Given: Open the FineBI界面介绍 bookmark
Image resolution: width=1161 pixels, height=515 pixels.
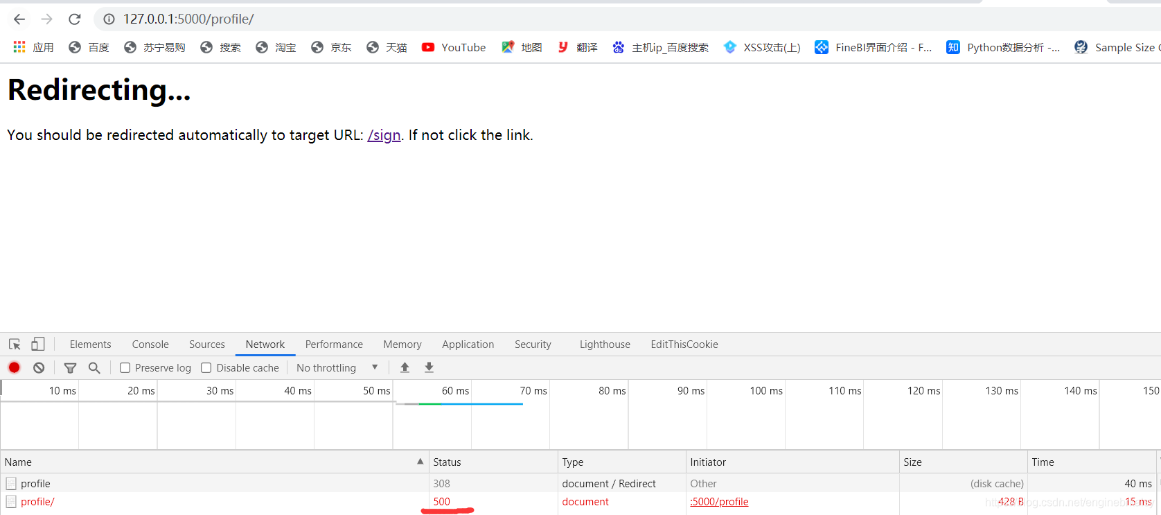Looking at the screenshot, I should (x=873, y=47).
